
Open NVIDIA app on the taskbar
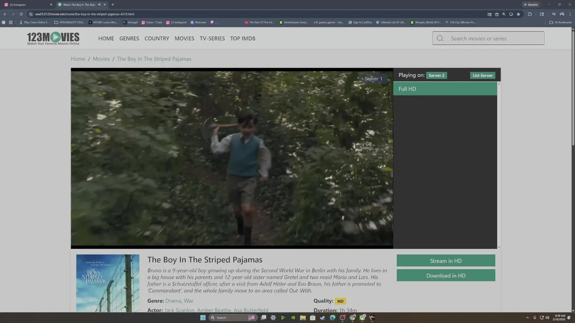pyautogui.click(x=293, y=318)
